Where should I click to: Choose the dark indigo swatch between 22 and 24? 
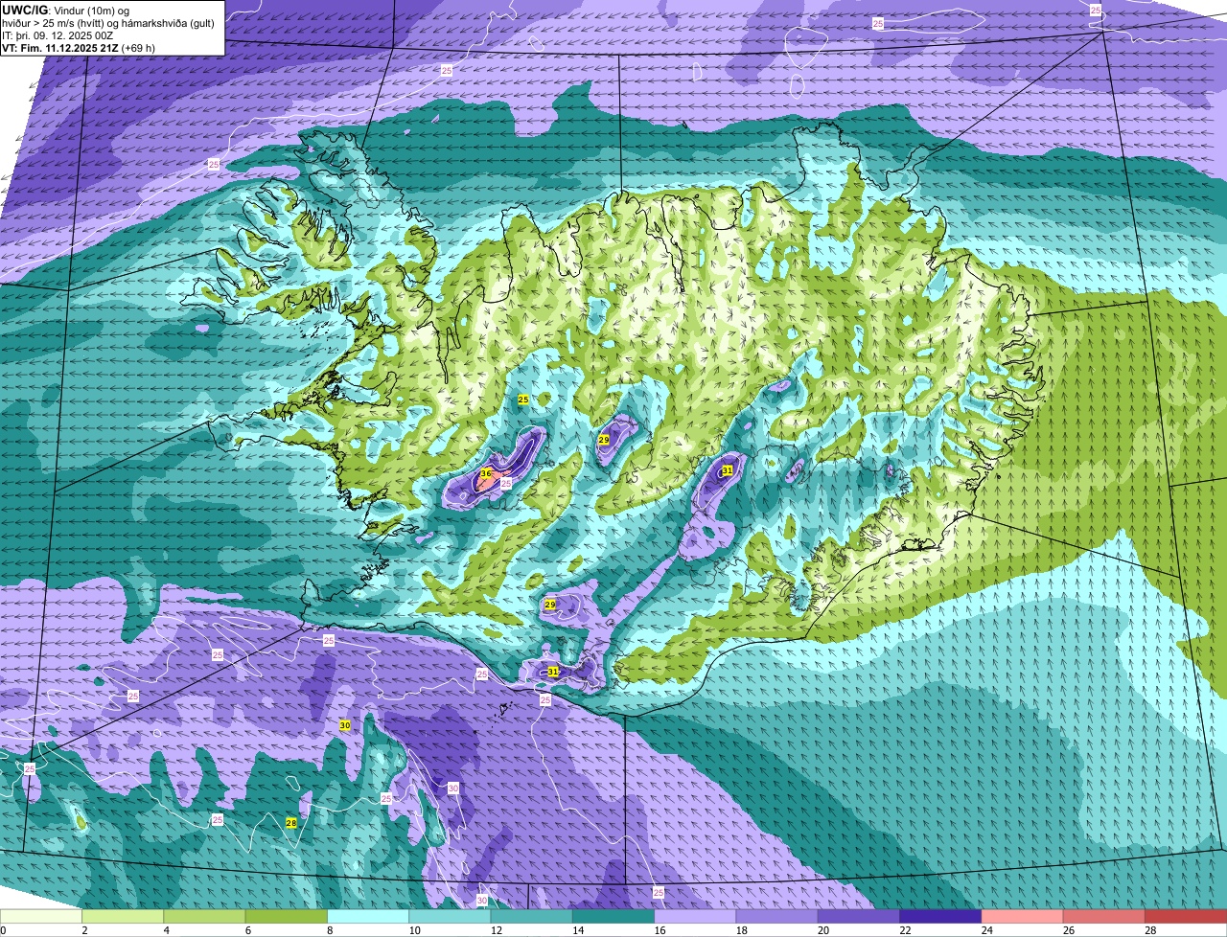(940, 916)
